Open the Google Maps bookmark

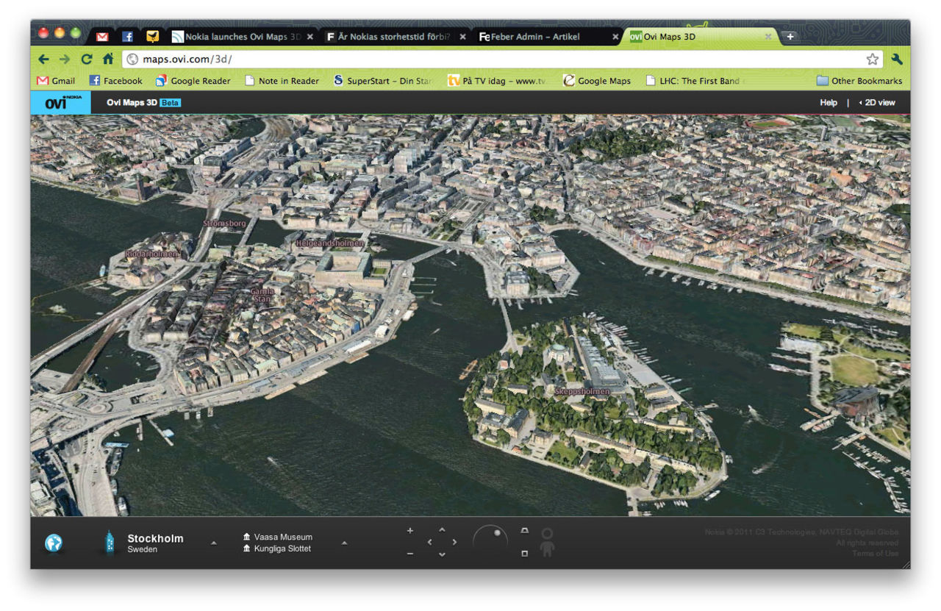click(x=603, y=81)
